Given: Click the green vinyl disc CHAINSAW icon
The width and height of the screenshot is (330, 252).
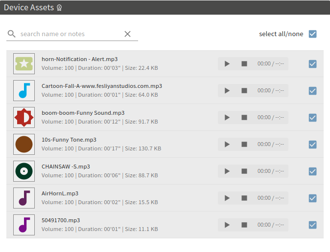Looking at the screenshot, I should tap(24, 171).
